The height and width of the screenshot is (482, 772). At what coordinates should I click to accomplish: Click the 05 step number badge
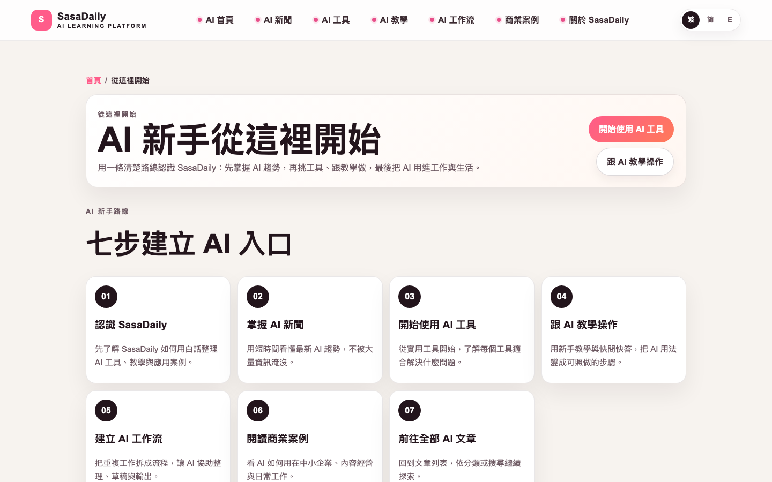click(x=106, y=411)
